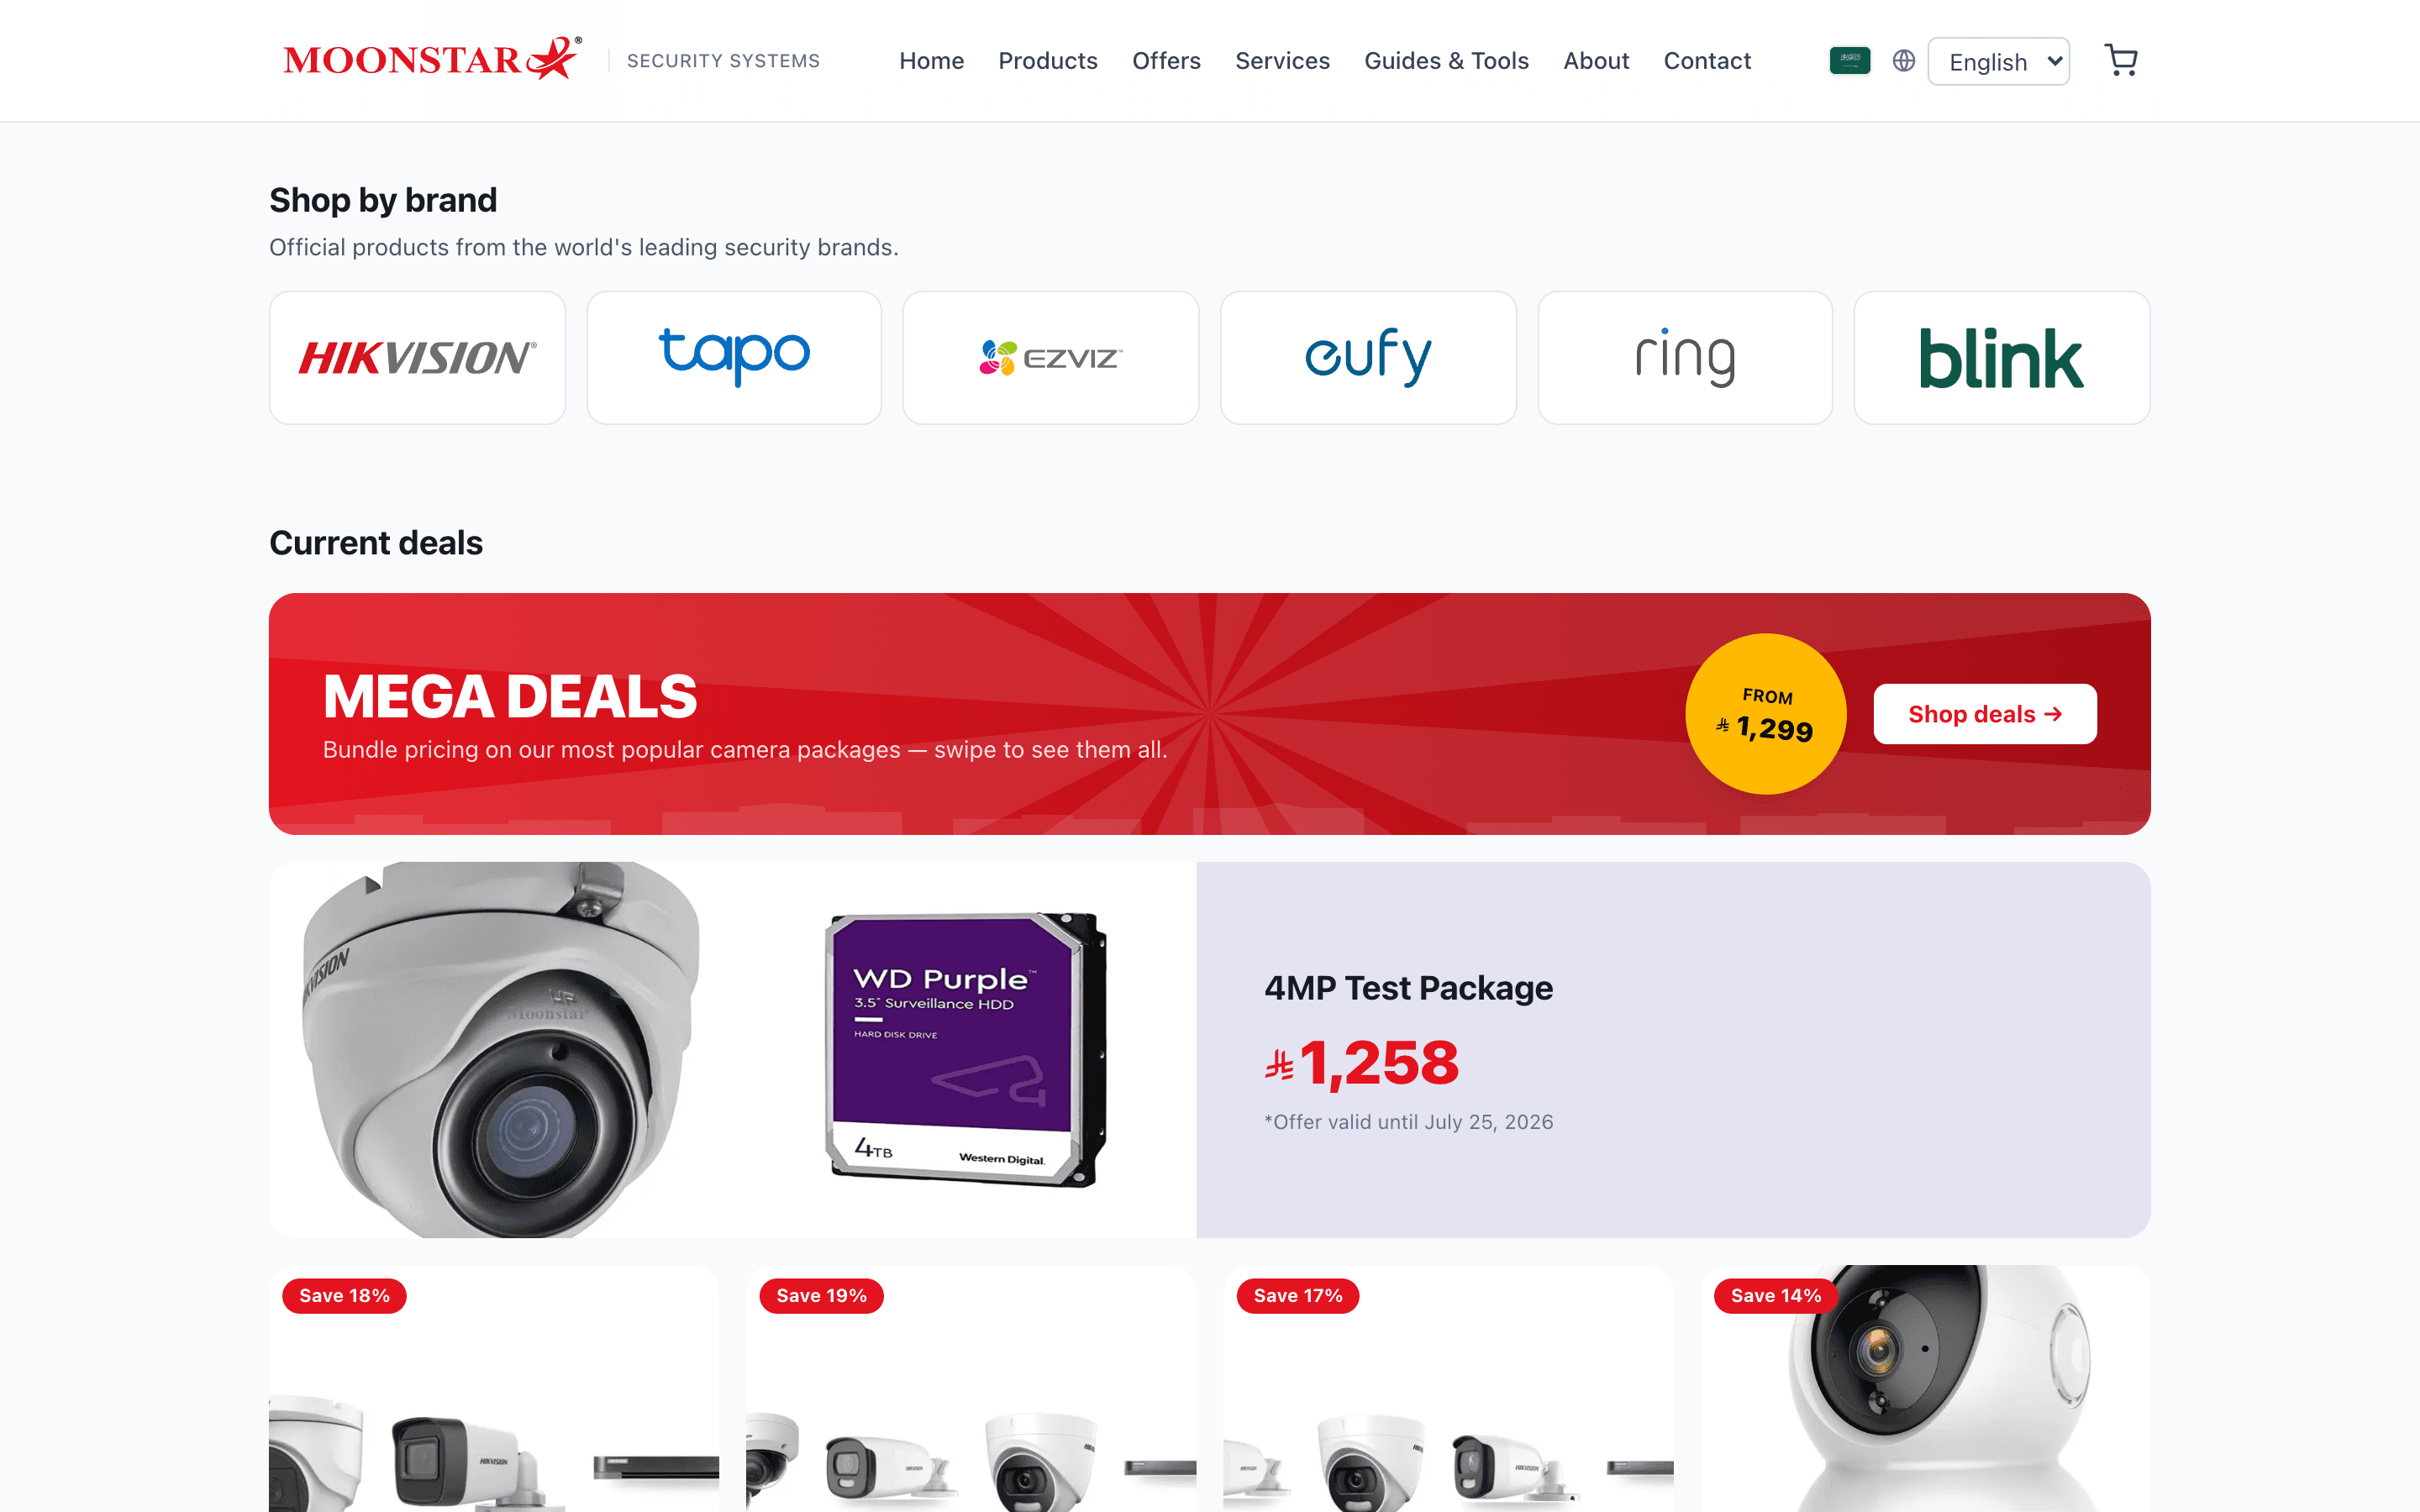Open the shopping cart icon
Image resolution: width=2420 pixels, height=1512 pixels.
coord(2120,61)
